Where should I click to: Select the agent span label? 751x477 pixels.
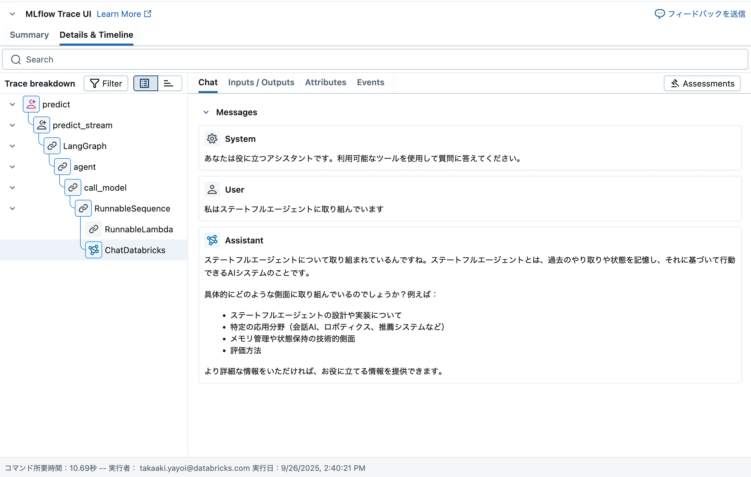point(85,167)
